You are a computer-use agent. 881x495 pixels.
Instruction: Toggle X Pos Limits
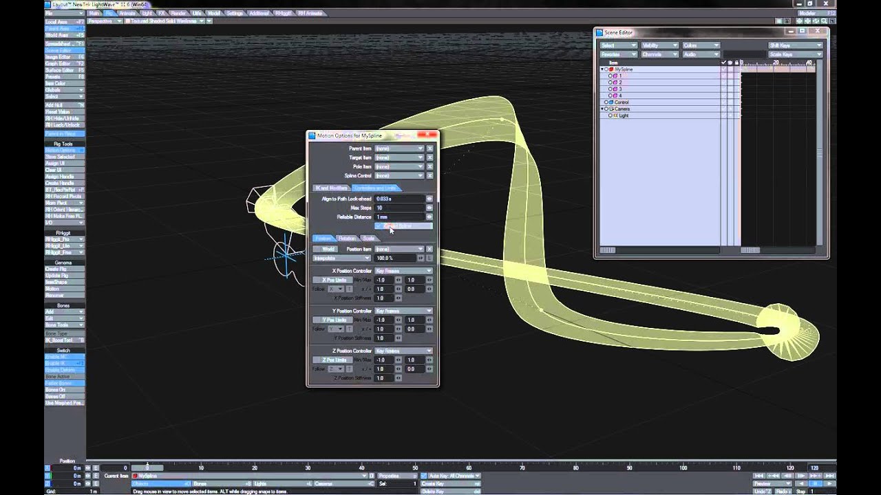pos(332,280)
